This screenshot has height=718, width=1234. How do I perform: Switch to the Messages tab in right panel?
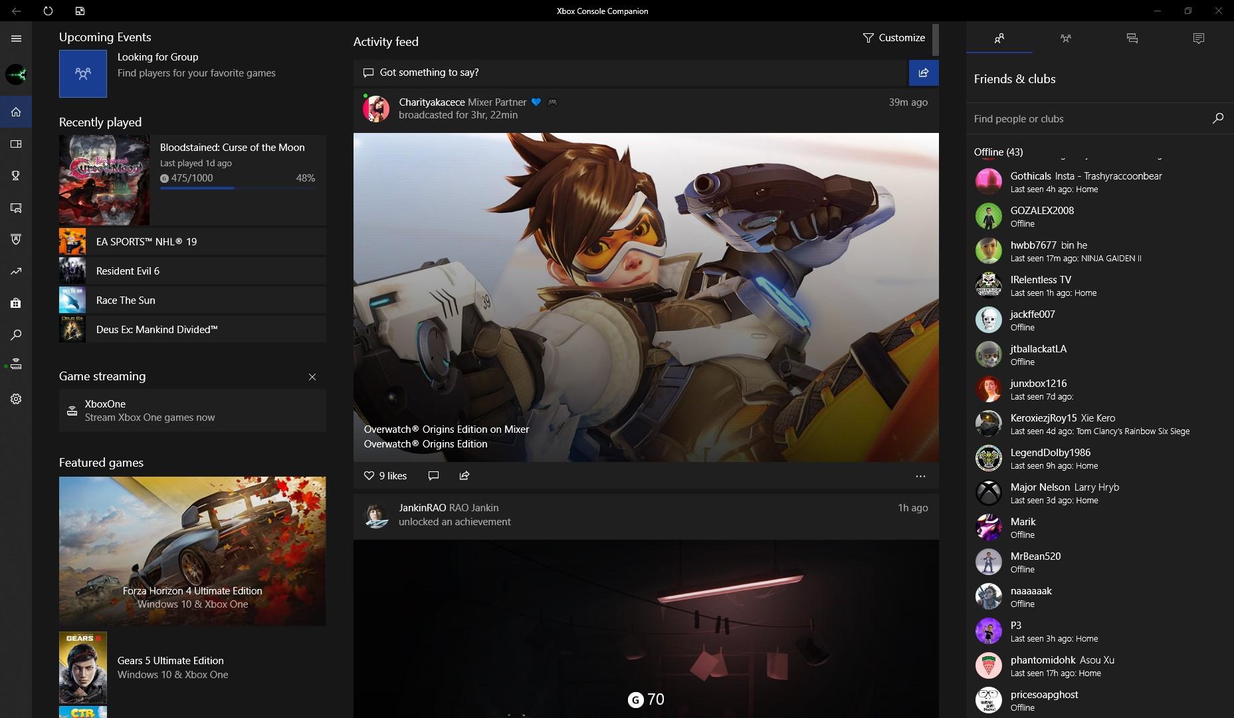(x=1132, y=39)
